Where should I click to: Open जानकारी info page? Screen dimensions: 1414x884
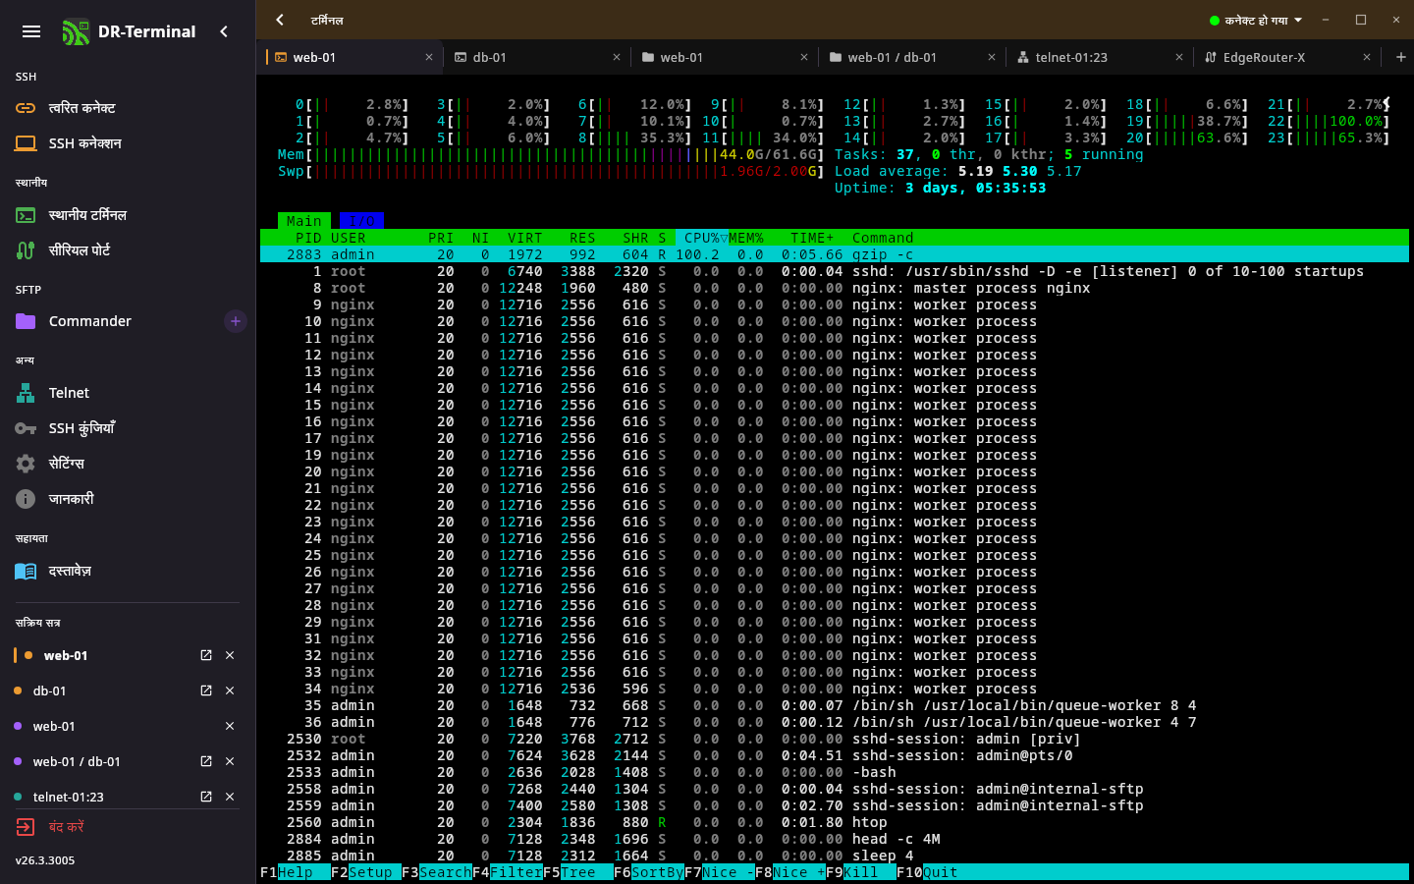[x=128, y=499]
